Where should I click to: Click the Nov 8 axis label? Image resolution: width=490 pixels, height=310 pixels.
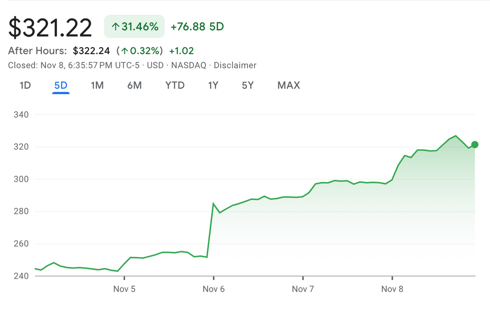(392, 289)
